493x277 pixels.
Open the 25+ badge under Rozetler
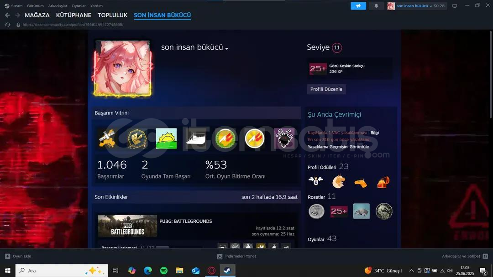coord(339,211)
